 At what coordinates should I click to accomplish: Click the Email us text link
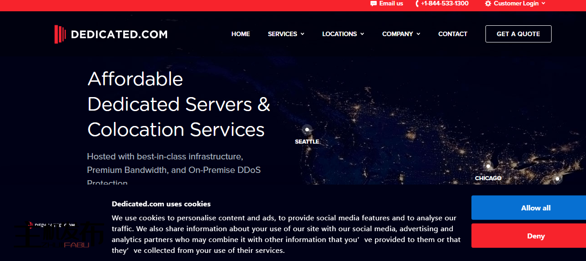[x=391, y=4]
